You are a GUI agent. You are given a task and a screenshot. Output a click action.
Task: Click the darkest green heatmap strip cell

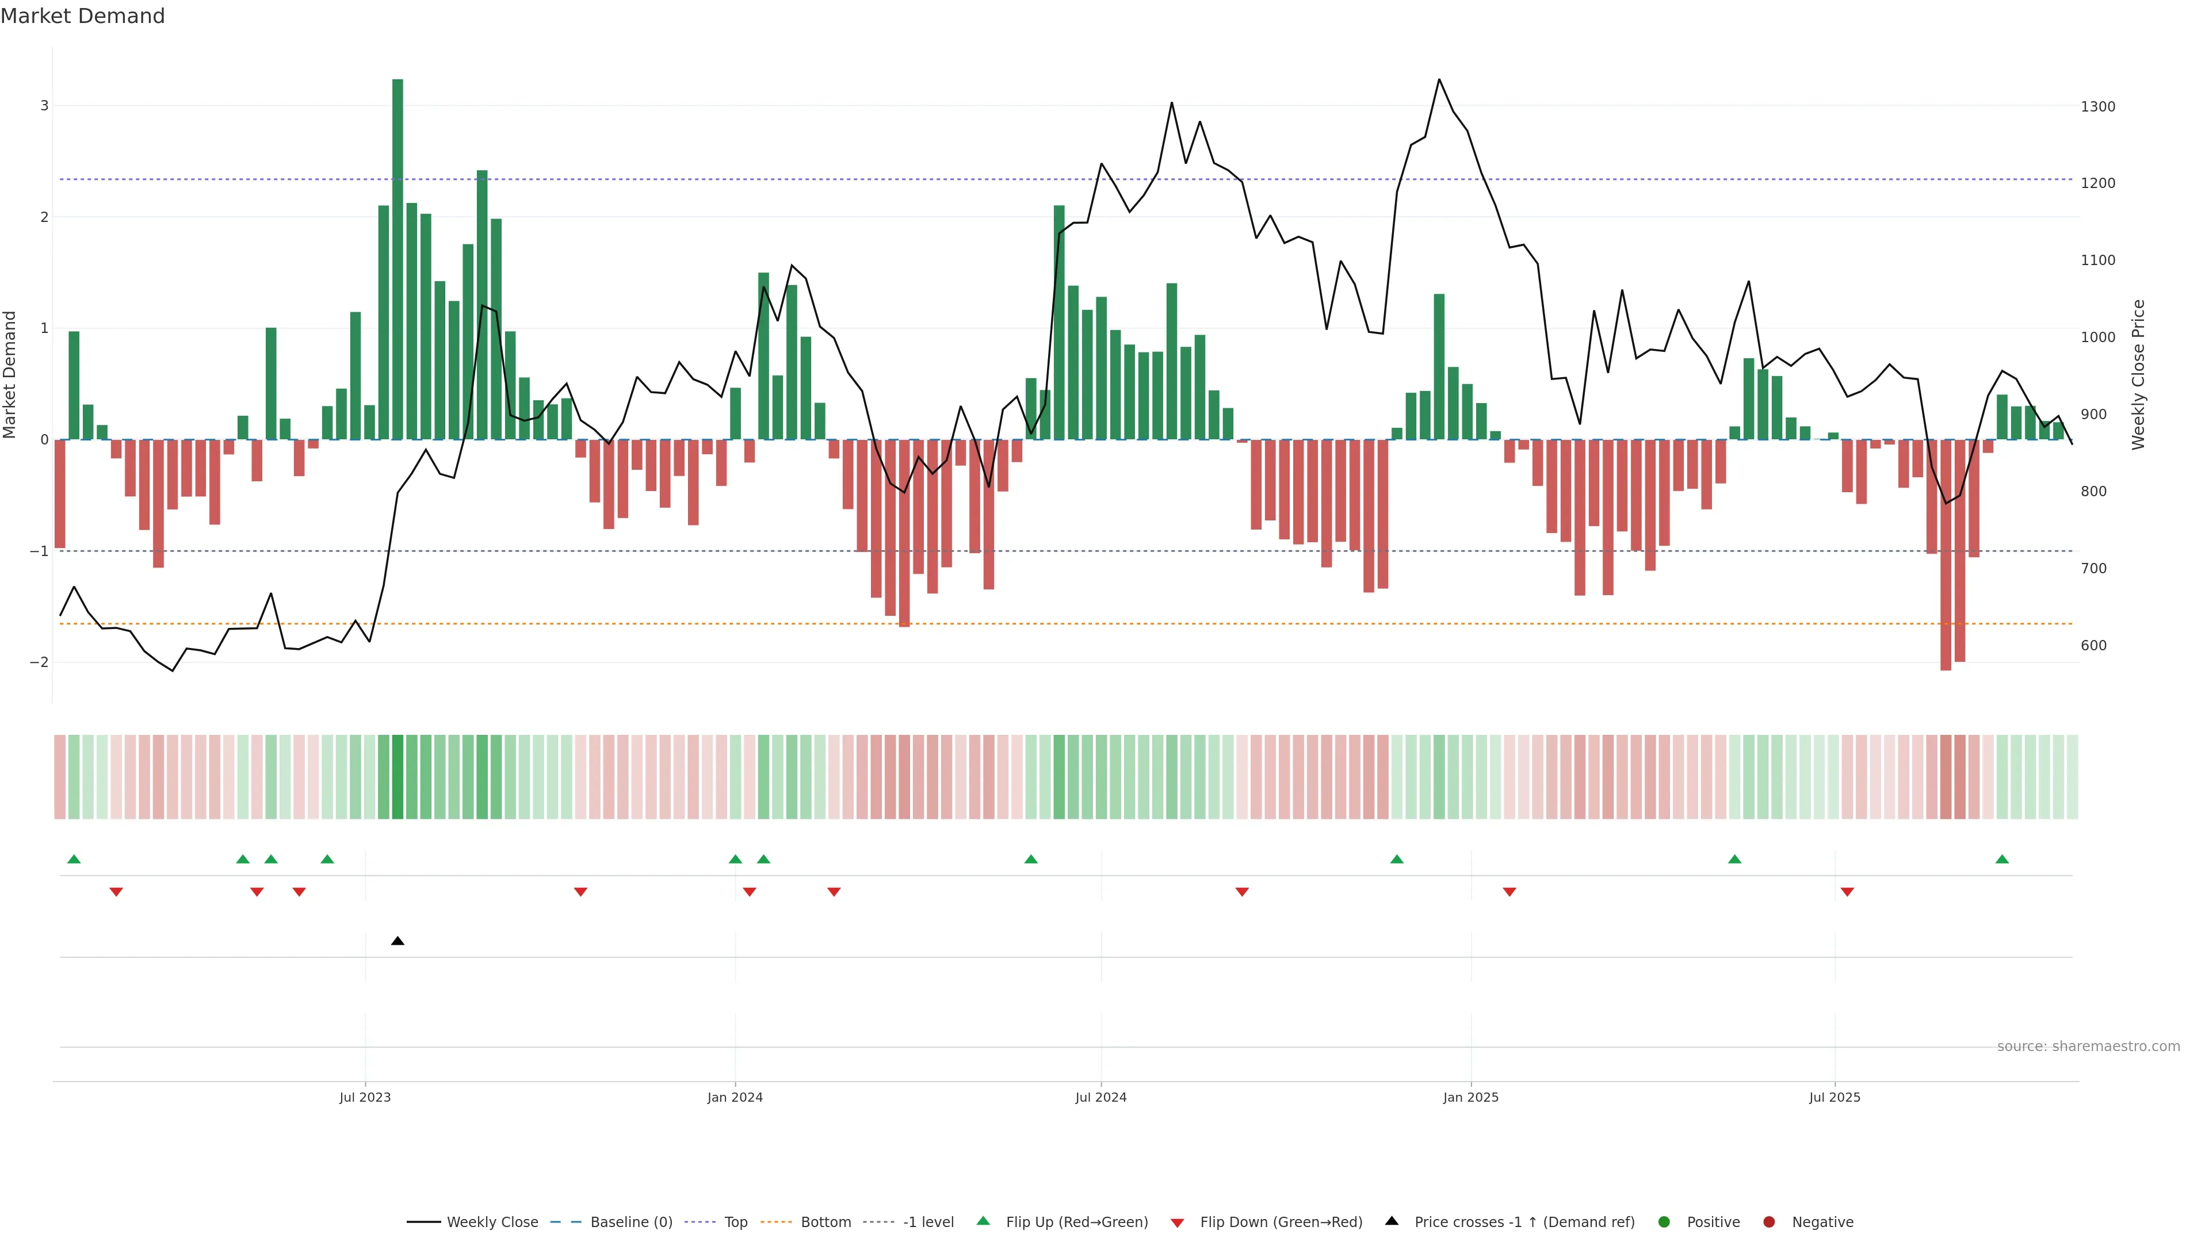coord(398,777)
